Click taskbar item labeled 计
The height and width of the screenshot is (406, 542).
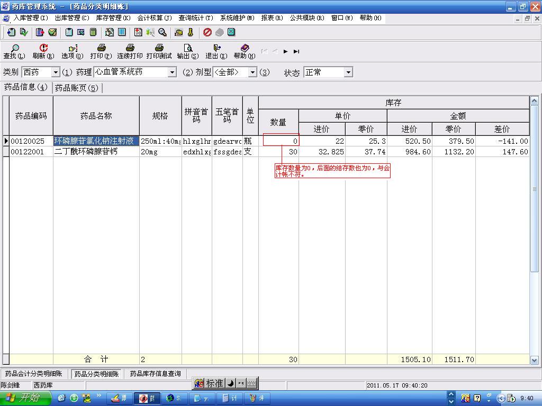pos(230,398)
